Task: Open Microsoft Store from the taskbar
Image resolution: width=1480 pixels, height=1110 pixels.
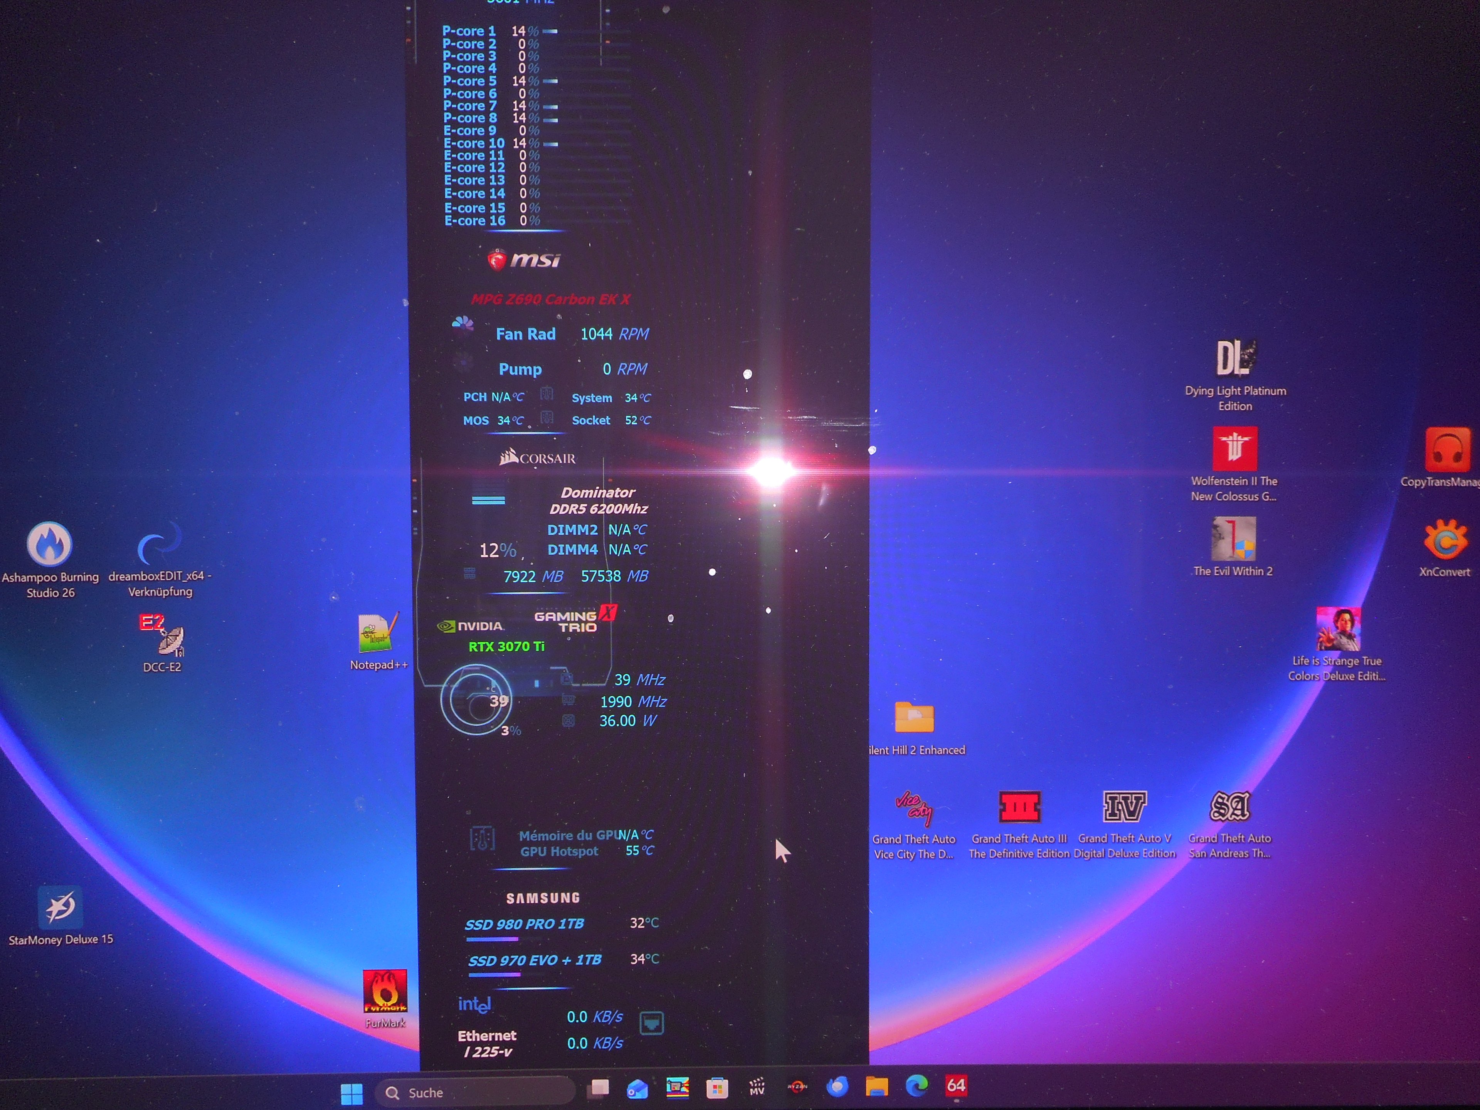Action: (x=716, y=1088)
